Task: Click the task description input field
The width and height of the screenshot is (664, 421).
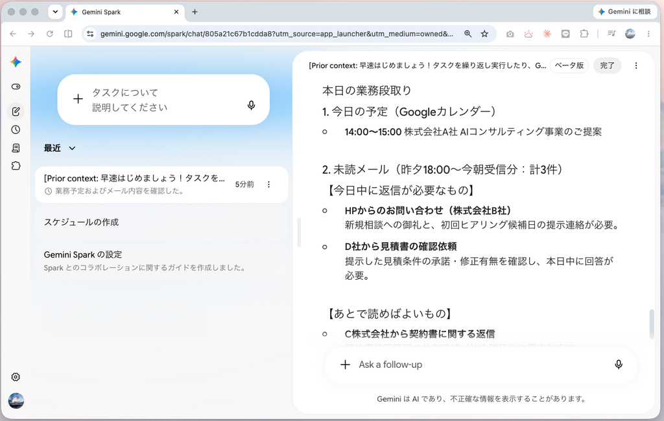Action: (x=163, y=100)
